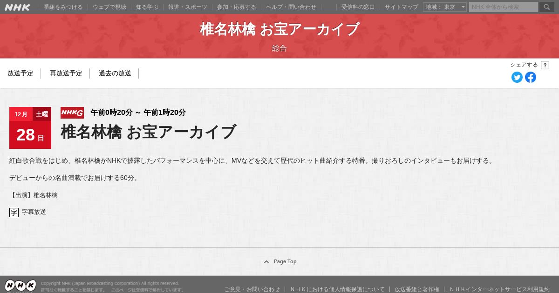Click the NHK G channel logo
The height and width of the screenshot is (293, 559).
72,113
